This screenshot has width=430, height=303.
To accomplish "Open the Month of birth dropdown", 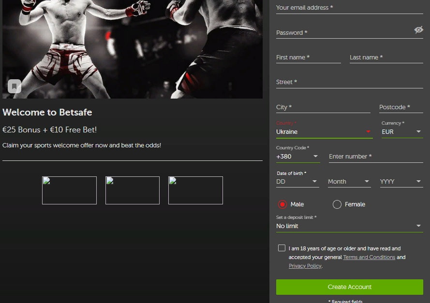I will click(x=349, y=181).
